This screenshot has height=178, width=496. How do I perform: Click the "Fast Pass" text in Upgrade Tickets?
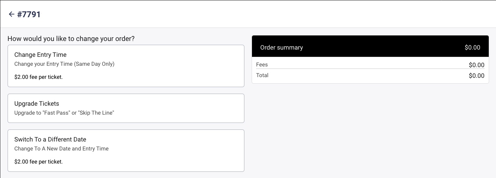(56, 113)
